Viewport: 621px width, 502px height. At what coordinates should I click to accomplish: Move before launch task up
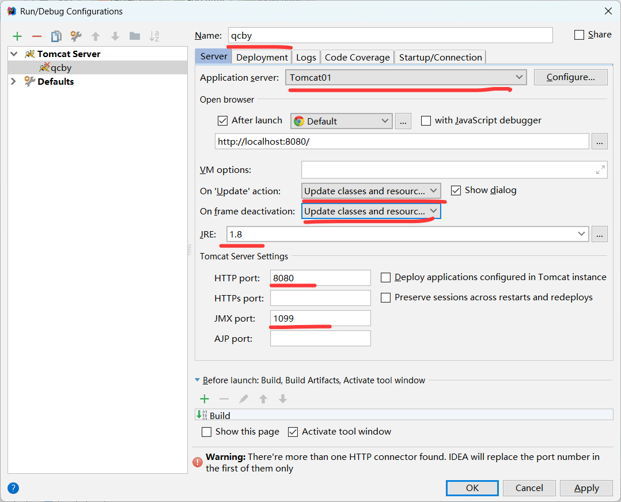263,399
